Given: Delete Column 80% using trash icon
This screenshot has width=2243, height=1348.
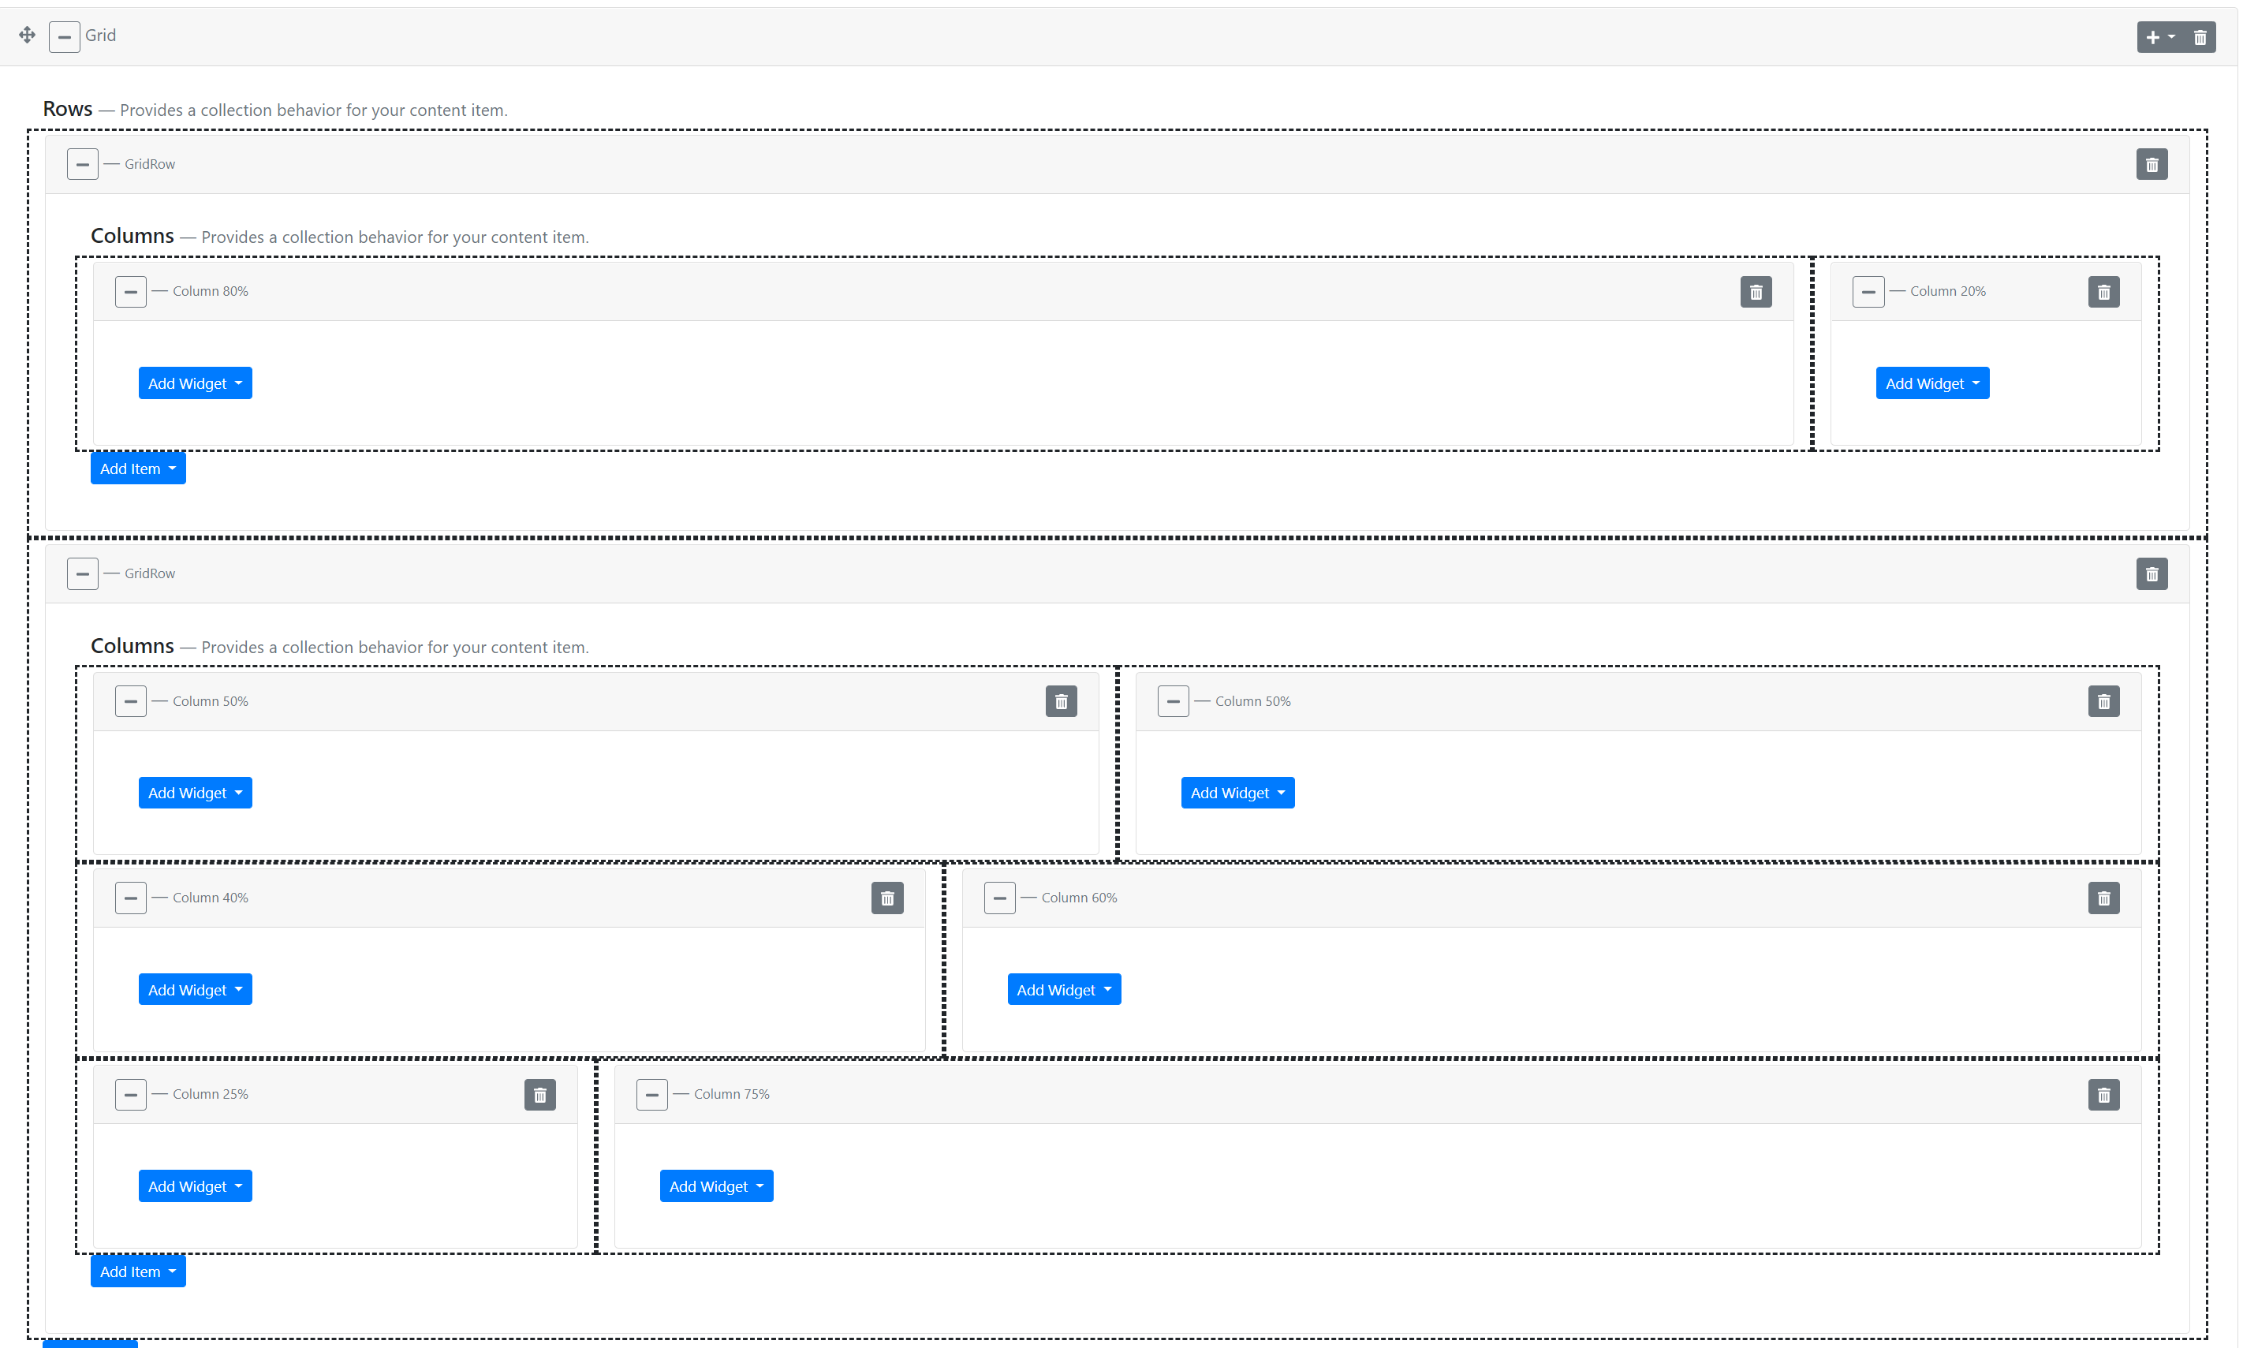Looking at the screenshot, I should pos(1756,292).
